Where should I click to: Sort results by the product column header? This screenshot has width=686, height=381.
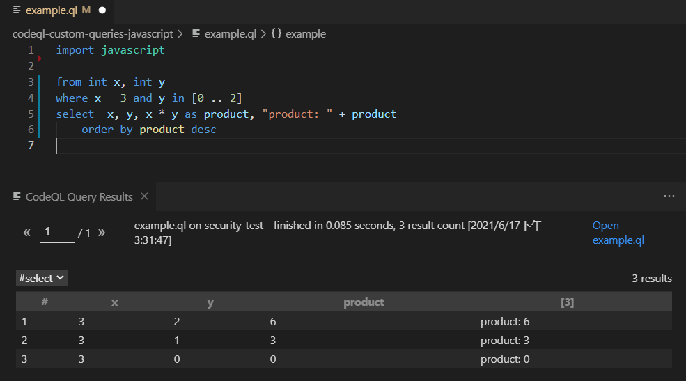tap(364, 302)
